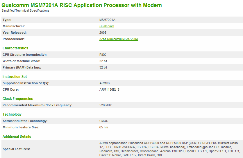Select the CPU Structure value RISC
This screenshot has width=243, height=158.
click(103, 55)
